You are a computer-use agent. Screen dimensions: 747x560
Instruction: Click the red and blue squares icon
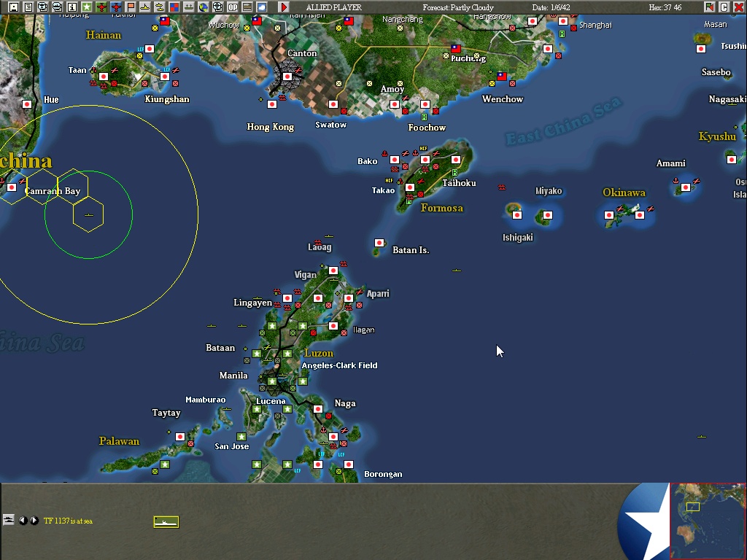pyautogui.click(x=174, y=7)
